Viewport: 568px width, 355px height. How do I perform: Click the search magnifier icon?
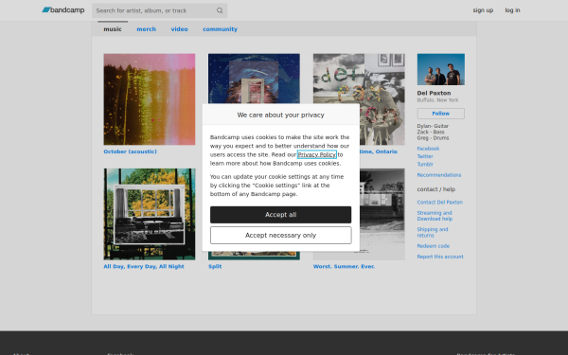[220, 10]
